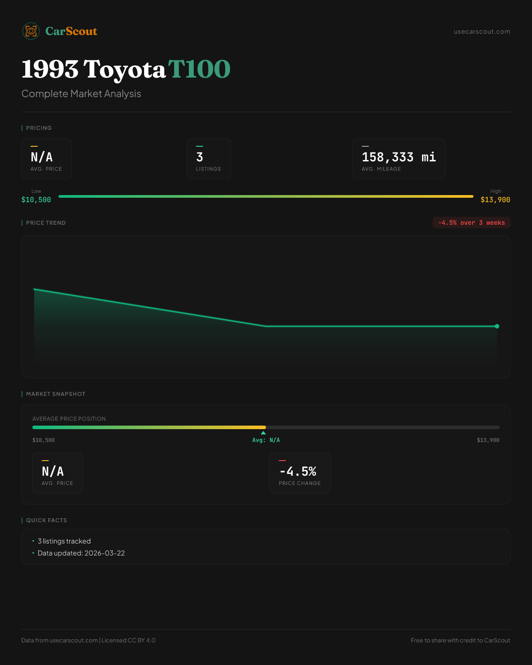The width and height of the screenshot is (532, 665).
Task: Click the -4.5% over 3 weeks badge
Action: click(x=471, y=223)
